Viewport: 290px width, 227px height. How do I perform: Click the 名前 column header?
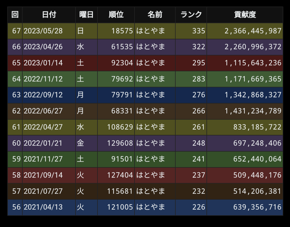[x=155, y=15]
